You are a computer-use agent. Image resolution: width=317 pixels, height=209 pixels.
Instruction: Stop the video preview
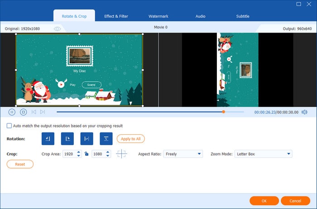pos(23,112)
